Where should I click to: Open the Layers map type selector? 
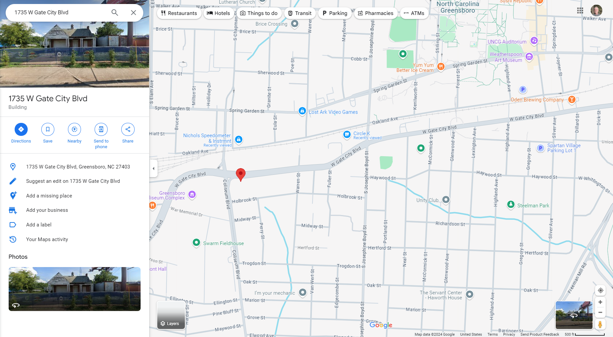point(171,315)
